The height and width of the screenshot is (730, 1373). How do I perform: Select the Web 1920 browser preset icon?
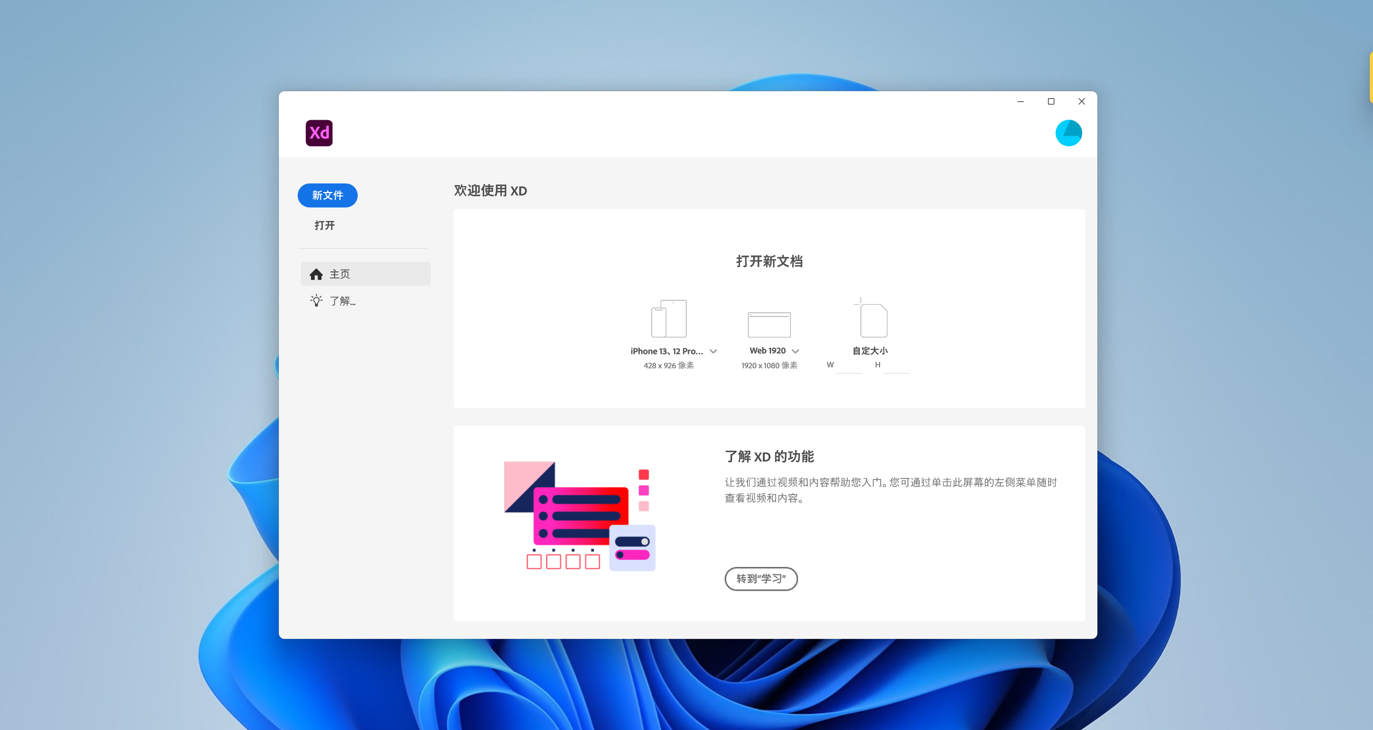[769, 325]
